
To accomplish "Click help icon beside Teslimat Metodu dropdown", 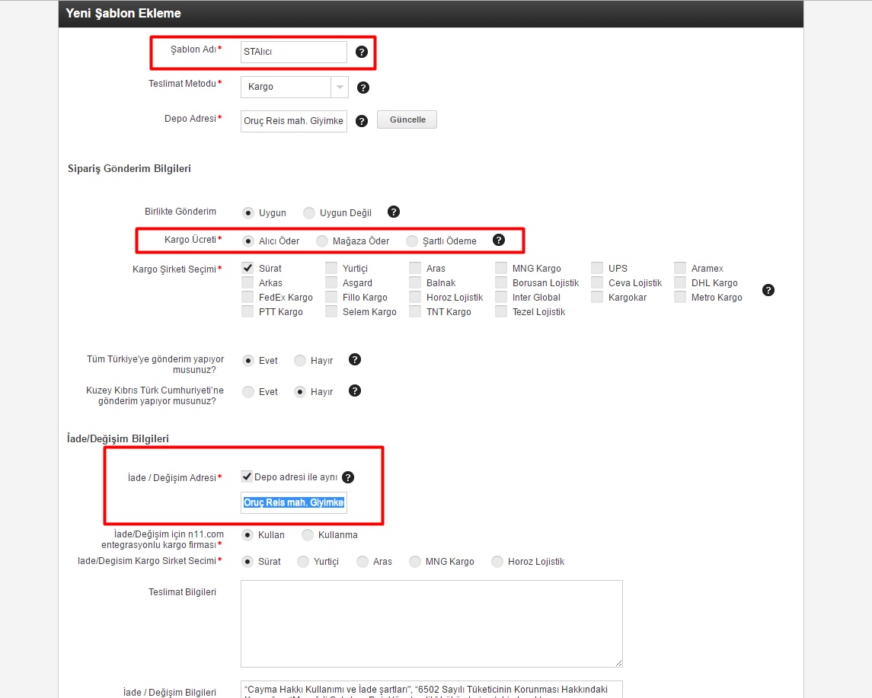I will 363,88.
